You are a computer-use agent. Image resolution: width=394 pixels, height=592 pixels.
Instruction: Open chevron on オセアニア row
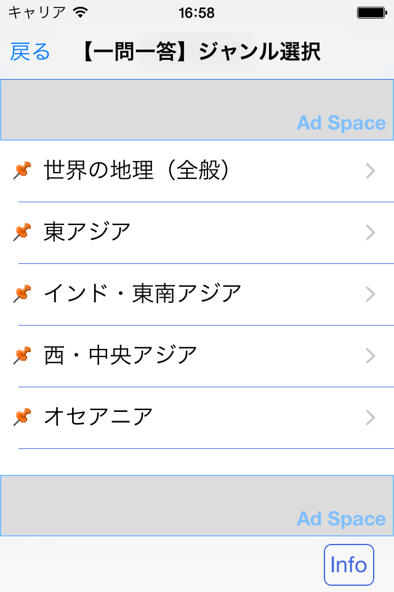[x=370, y=417]
